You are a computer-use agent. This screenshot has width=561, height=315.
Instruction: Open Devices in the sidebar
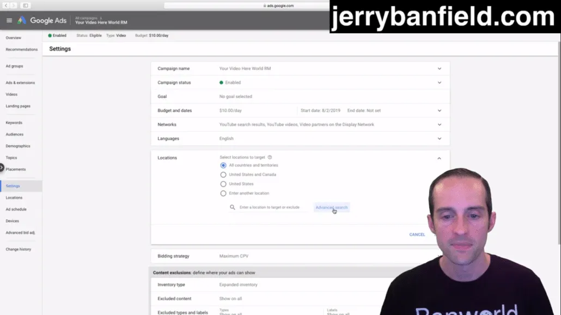12,221
